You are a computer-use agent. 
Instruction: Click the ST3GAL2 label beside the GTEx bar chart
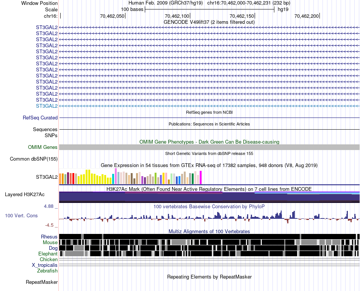point(47,177)
